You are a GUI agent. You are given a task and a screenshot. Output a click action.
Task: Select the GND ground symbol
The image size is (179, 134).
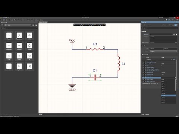click(x=72, y=87)
